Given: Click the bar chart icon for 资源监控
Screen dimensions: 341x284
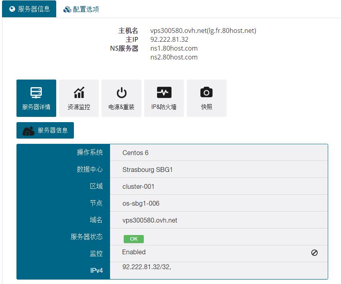Looking at the screenshot, I should (x=79, y=92).
